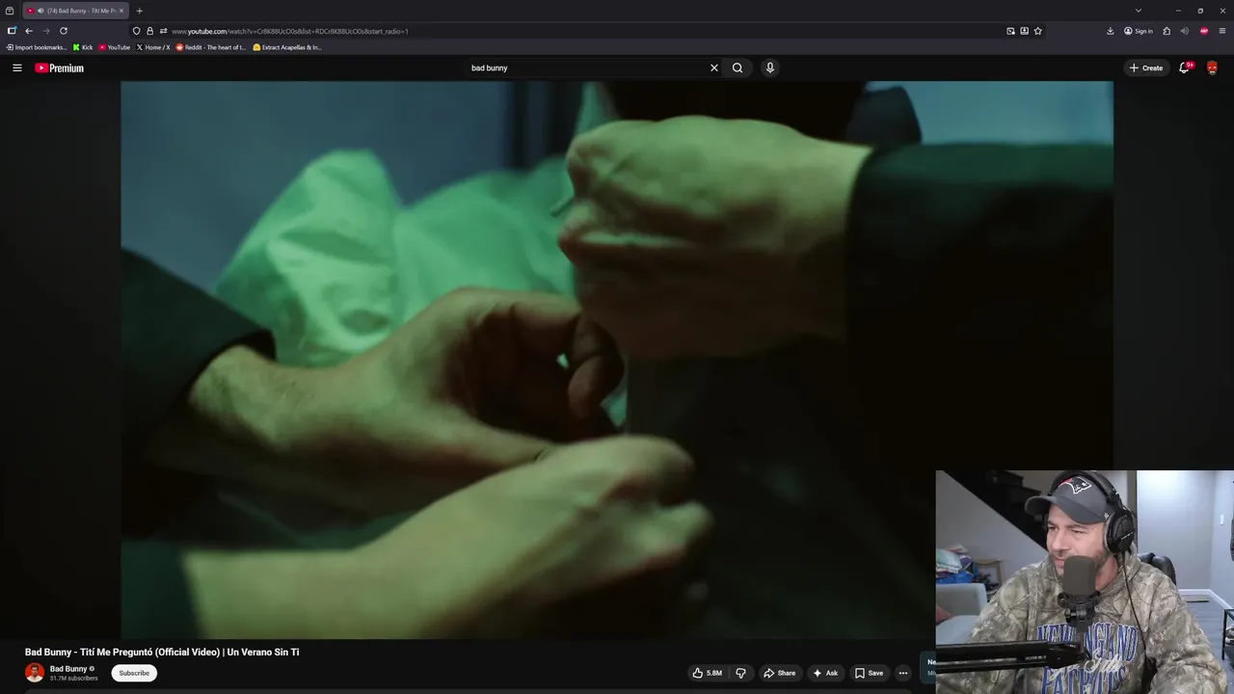1234x694 pixels.
Task: Open the ABP adblock extension
Action: [1204, 31]
